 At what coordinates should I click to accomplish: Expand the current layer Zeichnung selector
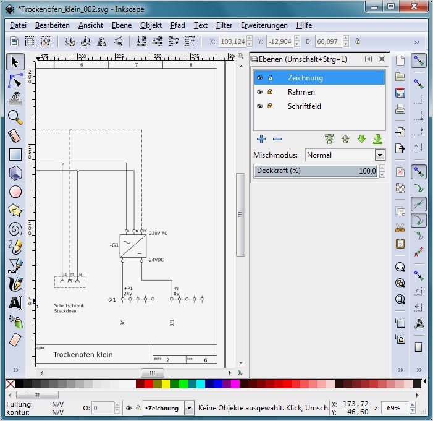click(189, 408)
